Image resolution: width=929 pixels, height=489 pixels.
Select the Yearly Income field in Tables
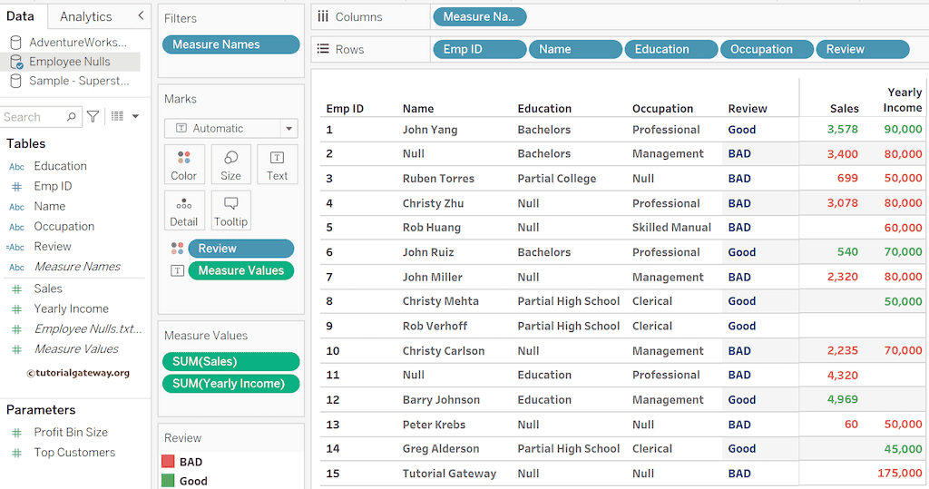[x=71, y=308]
